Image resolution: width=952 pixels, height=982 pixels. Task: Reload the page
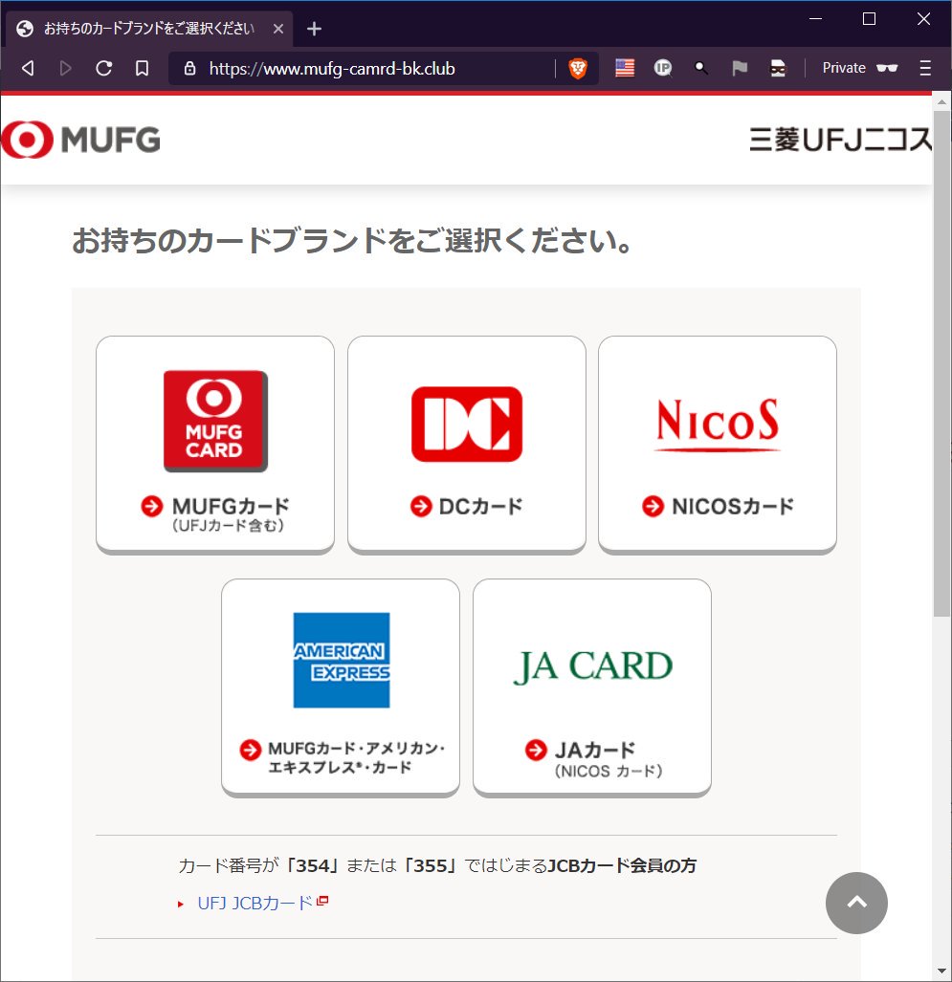[104, 68]
